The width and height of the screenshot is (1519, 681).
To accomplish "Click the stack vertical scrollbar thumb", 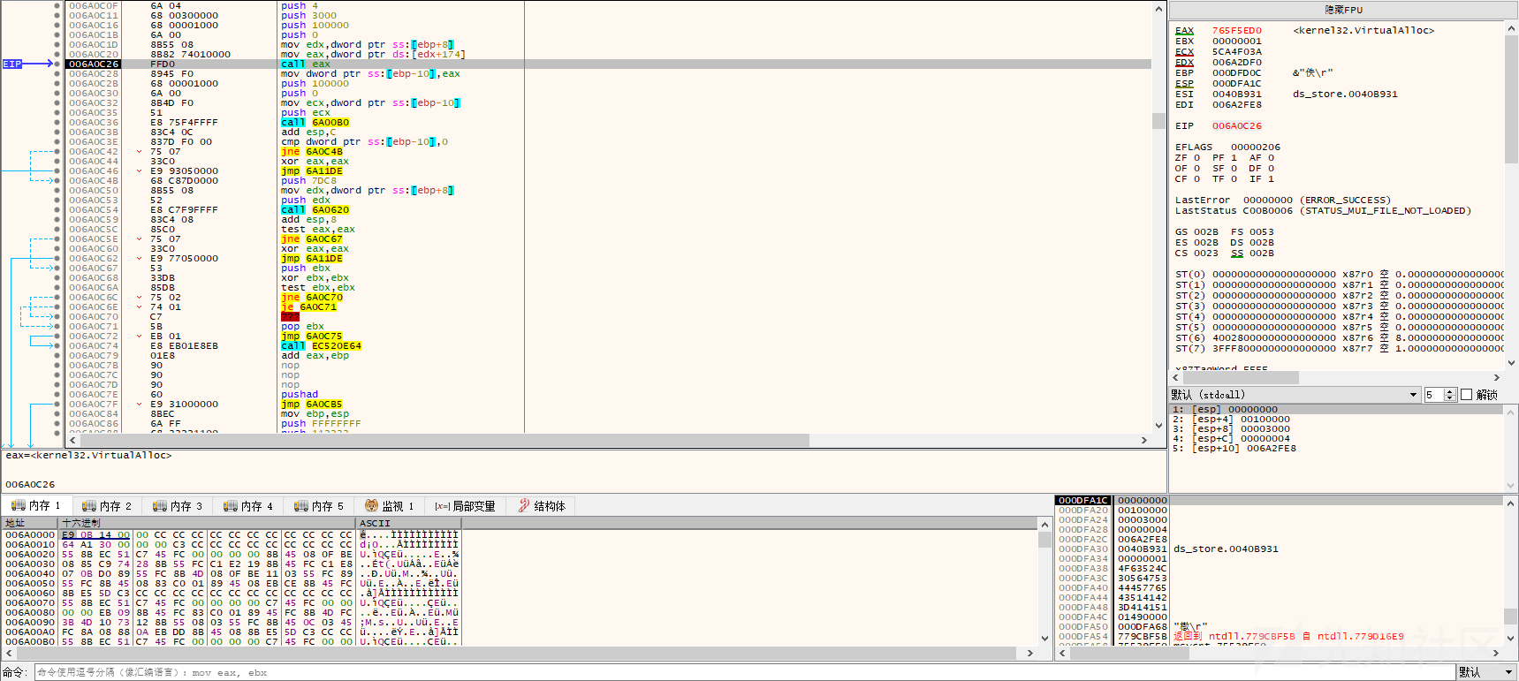I will point(1511,616).
